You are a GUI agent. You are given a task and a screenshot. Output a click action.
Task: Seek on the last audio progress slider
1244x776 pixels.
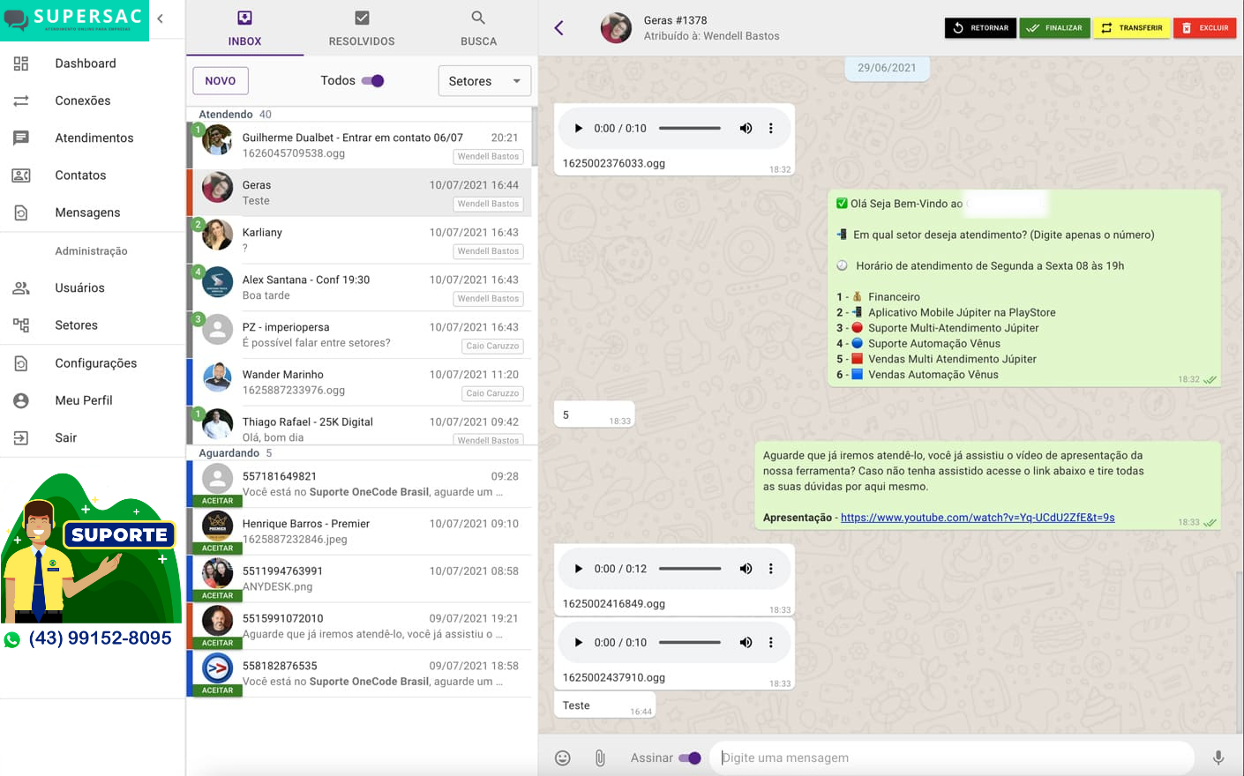click(690, 643)
